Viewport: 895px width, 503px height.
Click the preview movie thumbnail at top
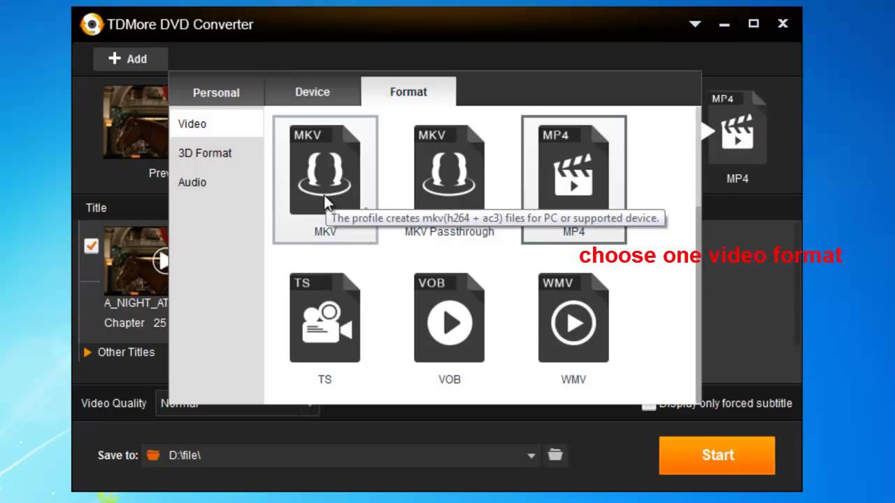[136, 122]
